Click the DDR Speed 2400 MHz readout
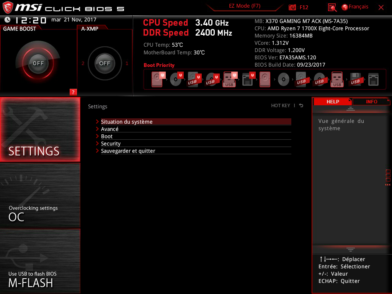Screen dimensions: 392x294 pyautogui.click(x=188, y=33)
